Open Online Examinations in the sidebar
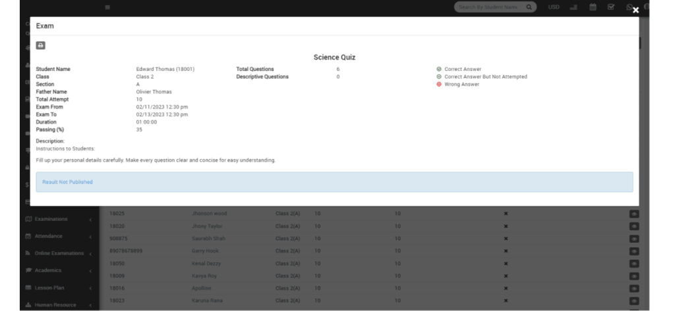Image resolution: width=675 pixels, height=311 pixels. point(59,253)
